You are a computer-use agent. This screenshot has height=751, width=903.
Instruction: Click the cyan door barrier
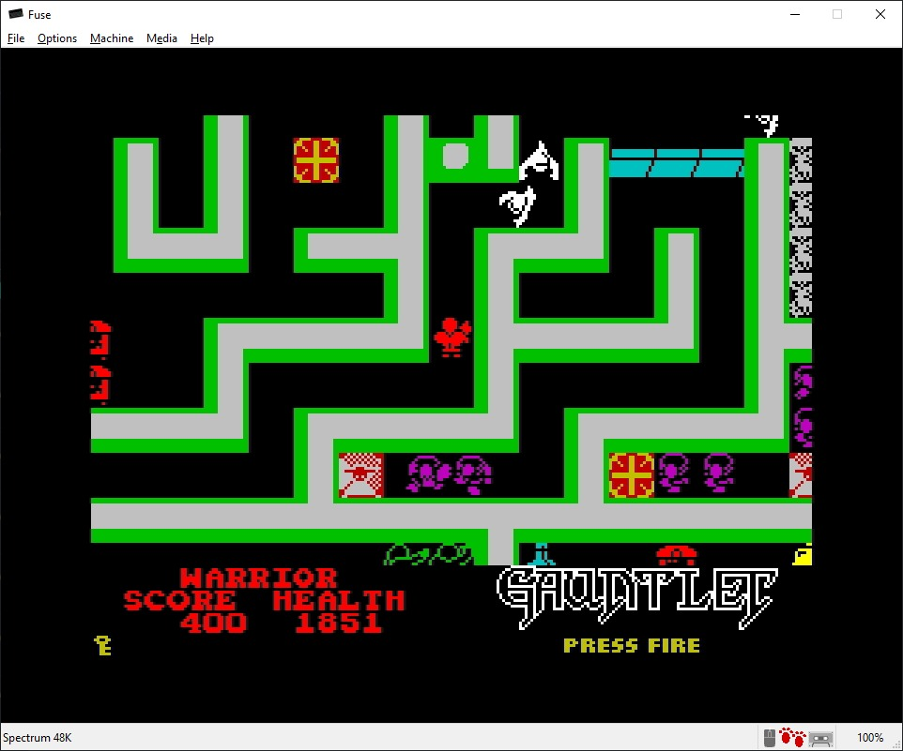tap(677, 163)
